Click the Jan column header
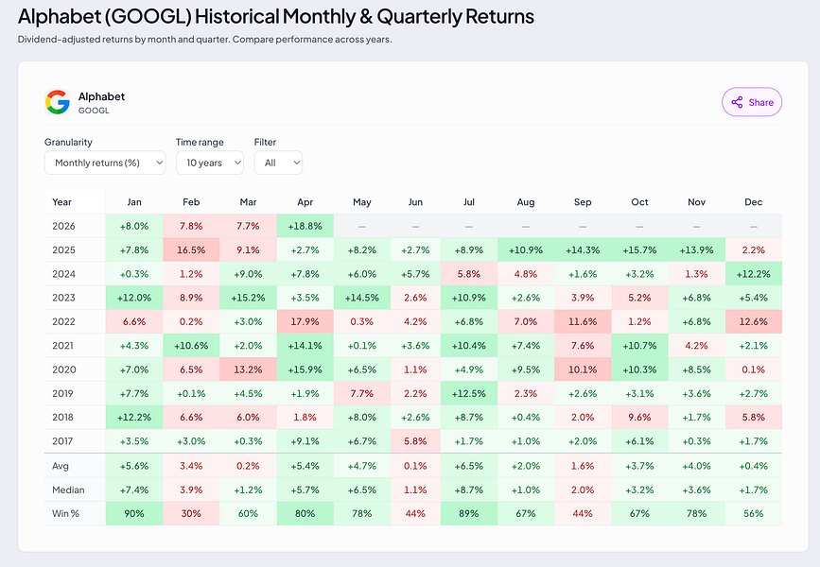The width and height of the screenshot is (820, 567). point(134,202)
